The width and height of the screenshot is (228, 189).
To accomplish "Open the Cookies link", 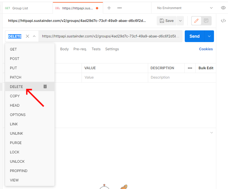I will click(x=206, y=49).
